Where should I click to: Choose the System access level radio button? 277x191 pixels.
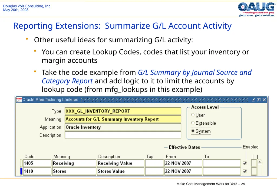[193, 131]
